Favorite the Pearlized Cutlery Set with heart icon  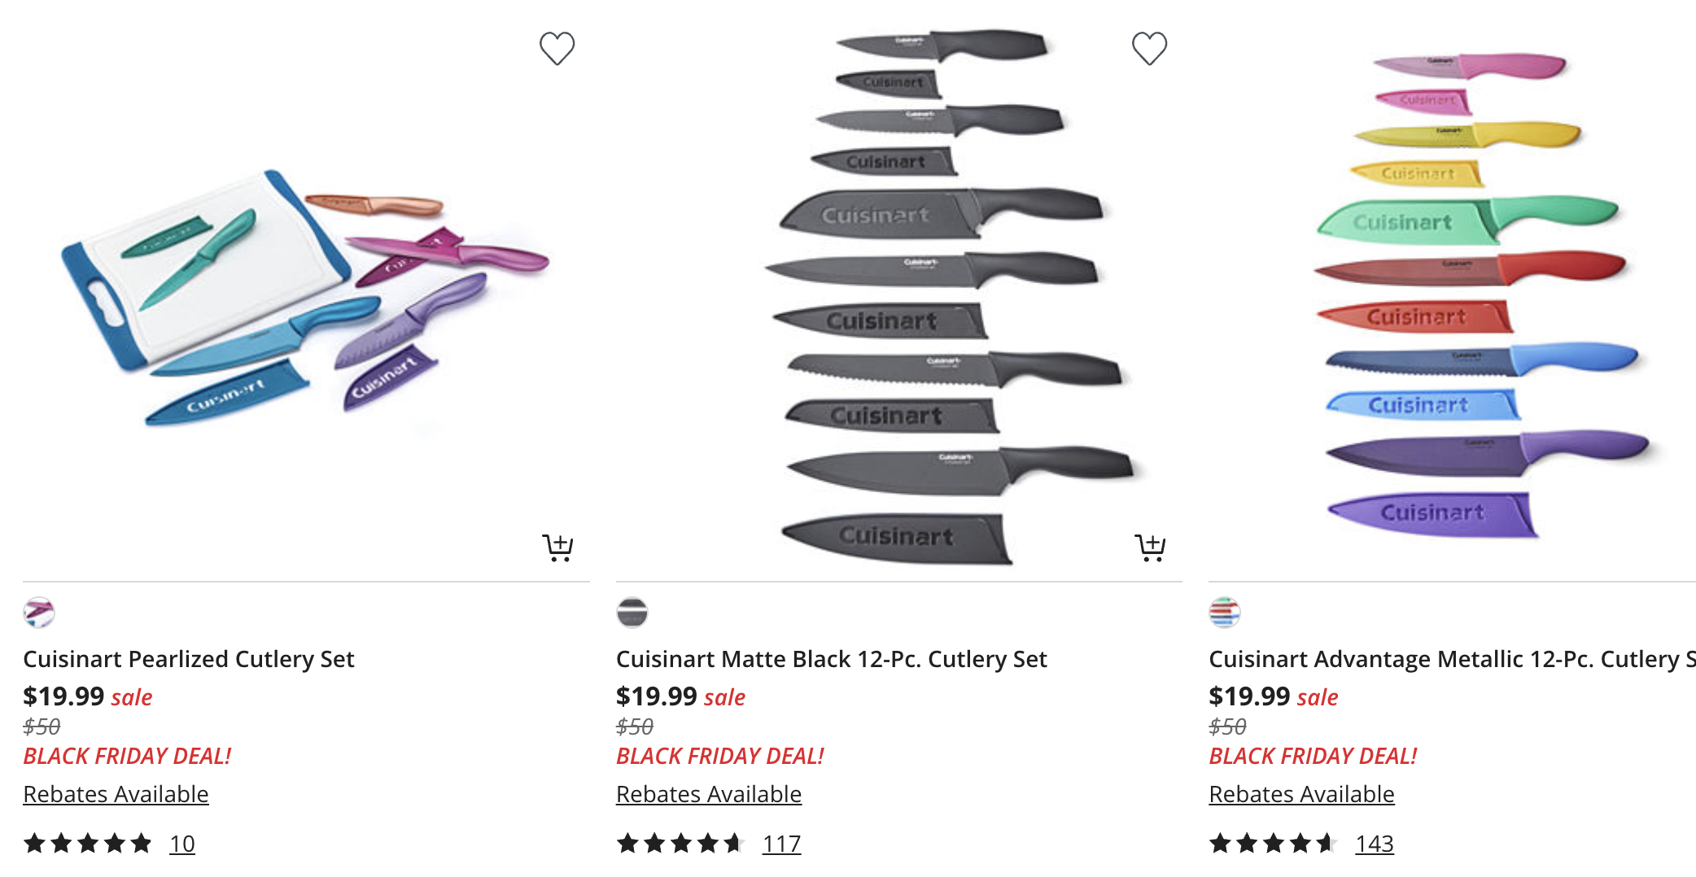pyautogui.click(x=557, y=49)
